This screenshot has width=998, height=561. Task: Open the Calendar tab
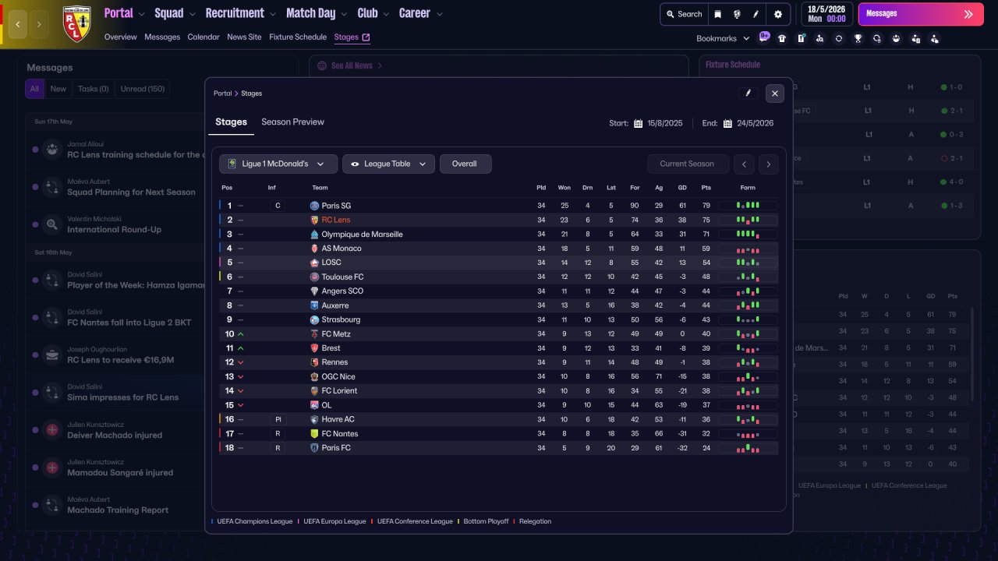[x=203, y=37]
